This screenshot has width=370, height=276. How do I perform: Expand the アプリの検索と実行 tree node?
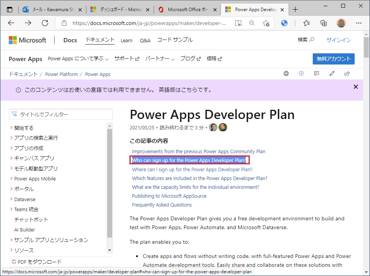pyautogui.click(x=11, y=138)
